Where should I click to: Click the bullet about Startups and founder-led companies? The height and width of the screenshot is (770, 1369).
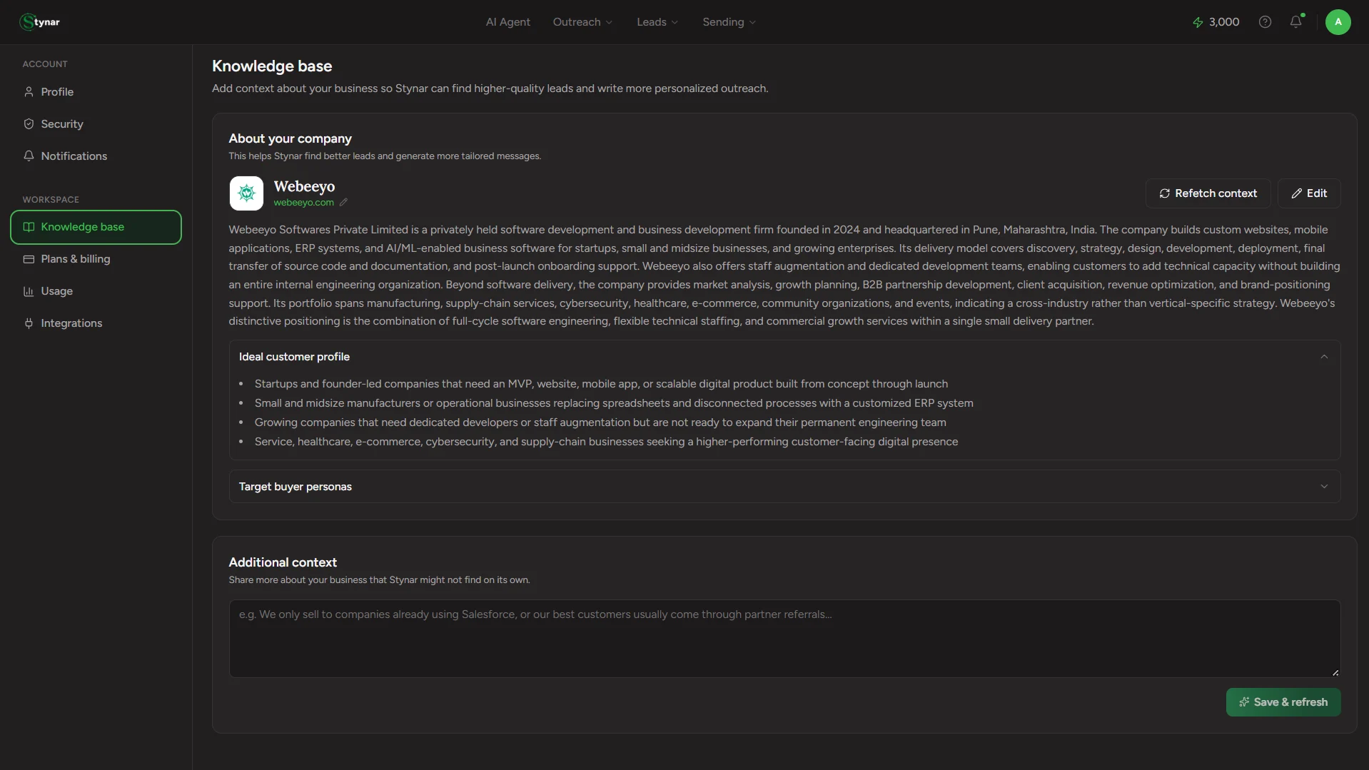(601, 384)
